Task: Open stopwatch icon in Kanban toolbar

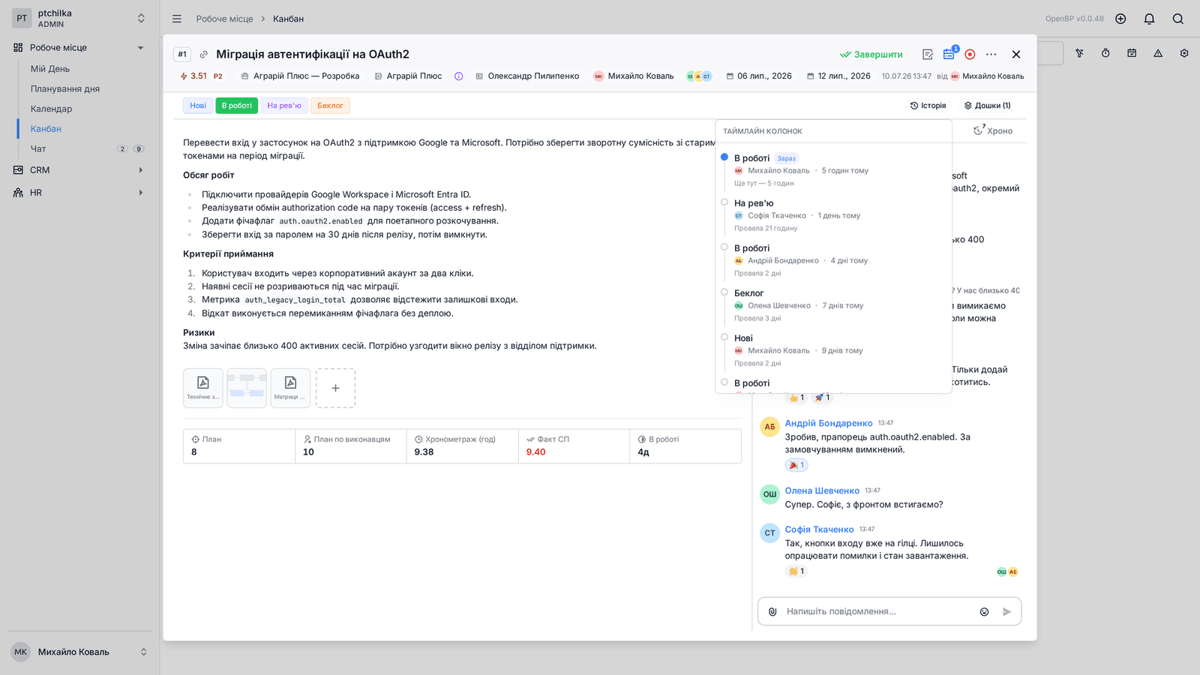Action: 1105,53
